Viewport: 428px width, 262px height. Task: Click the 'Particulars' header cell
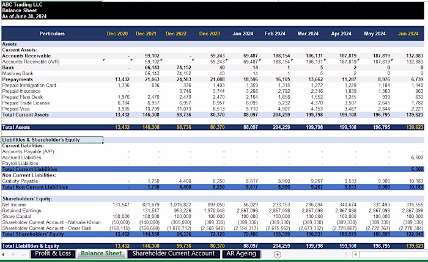(52, 34)
